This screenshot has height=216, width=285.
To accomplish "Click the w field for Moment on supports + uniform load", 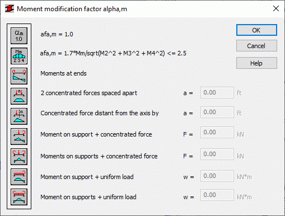I will tap(217, 195).
